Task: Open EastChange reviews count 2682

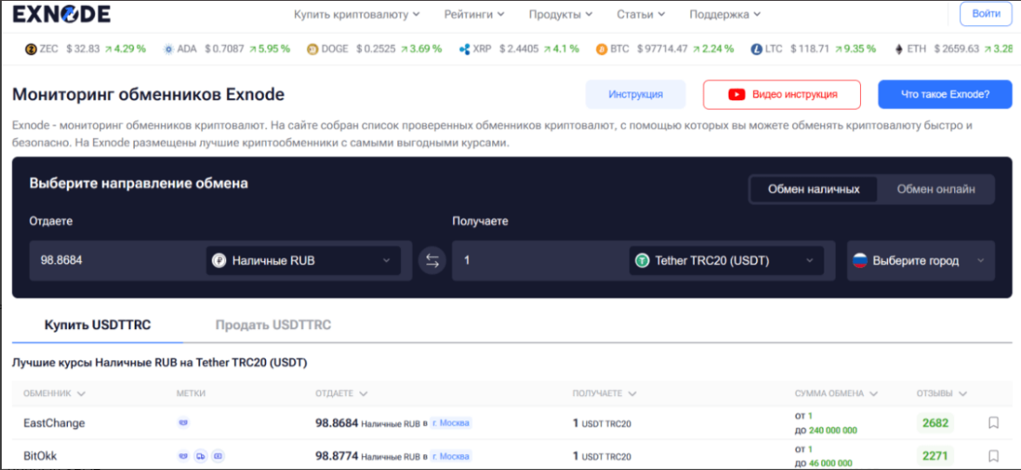Action: pos(935,423)
